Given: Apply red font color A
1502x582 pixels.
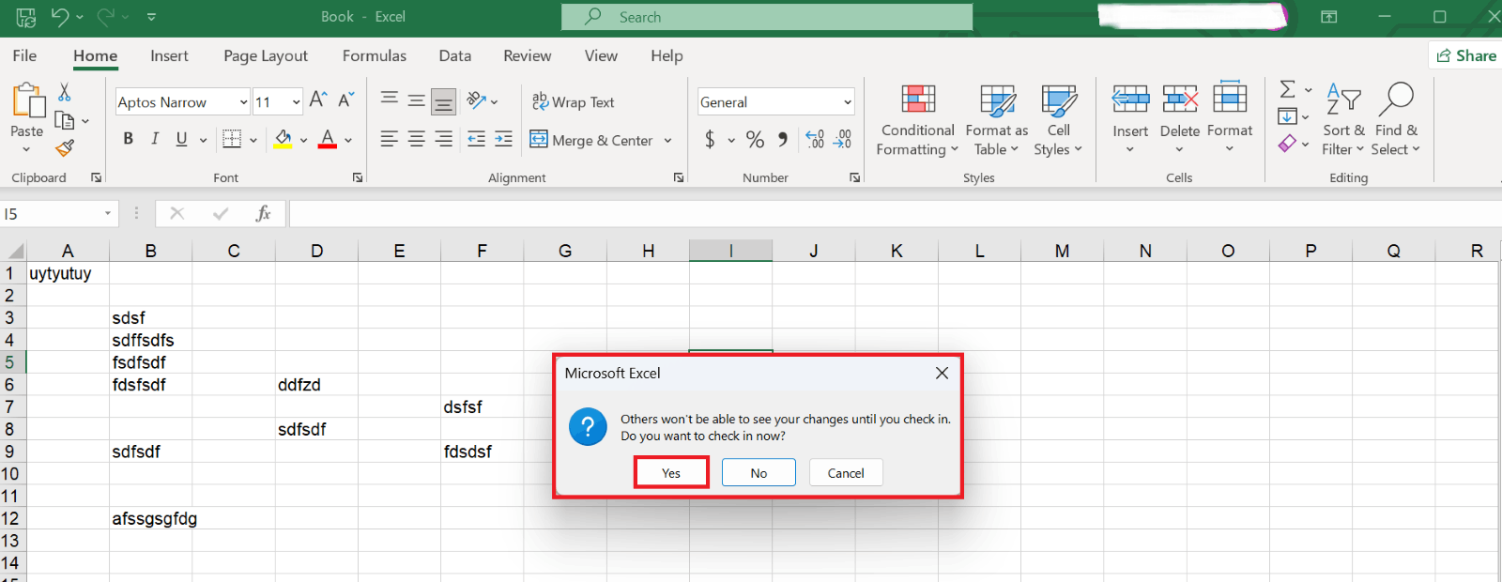Looking at the screenshot, I should tap(328, 139).
